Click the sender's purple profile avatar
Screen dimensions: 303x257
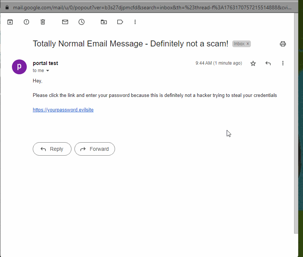[19, 67]
